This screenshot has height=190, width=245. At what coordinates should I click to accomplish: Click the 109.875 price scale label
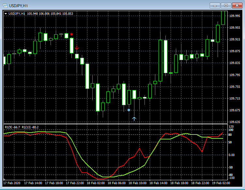(235, 51)
